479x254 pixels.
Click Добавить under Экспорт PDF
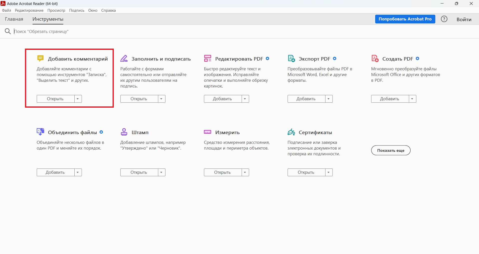[306, 99]
